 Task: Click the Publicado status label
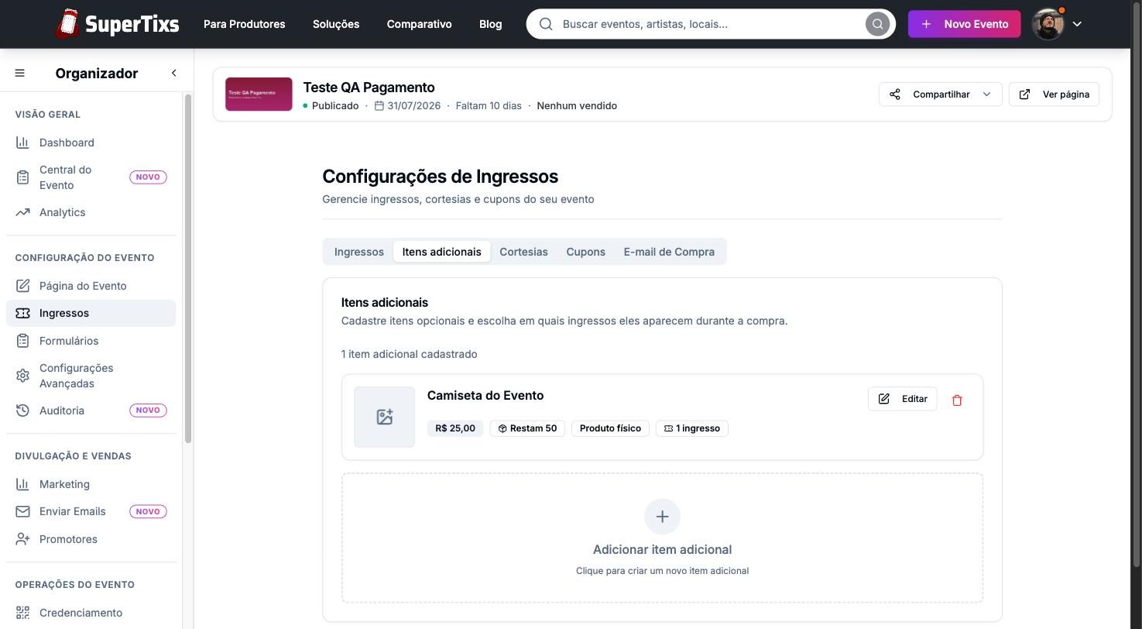[x=334, y=105]
